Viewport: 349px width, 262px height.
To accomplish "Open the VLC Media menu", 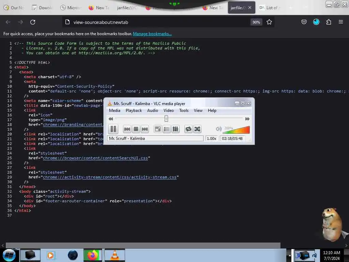I will [x=115, y=111].
